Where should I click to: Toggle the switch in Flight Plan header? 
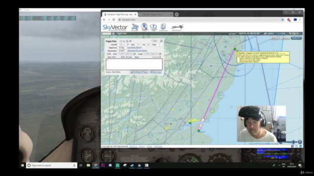point(154,41)
